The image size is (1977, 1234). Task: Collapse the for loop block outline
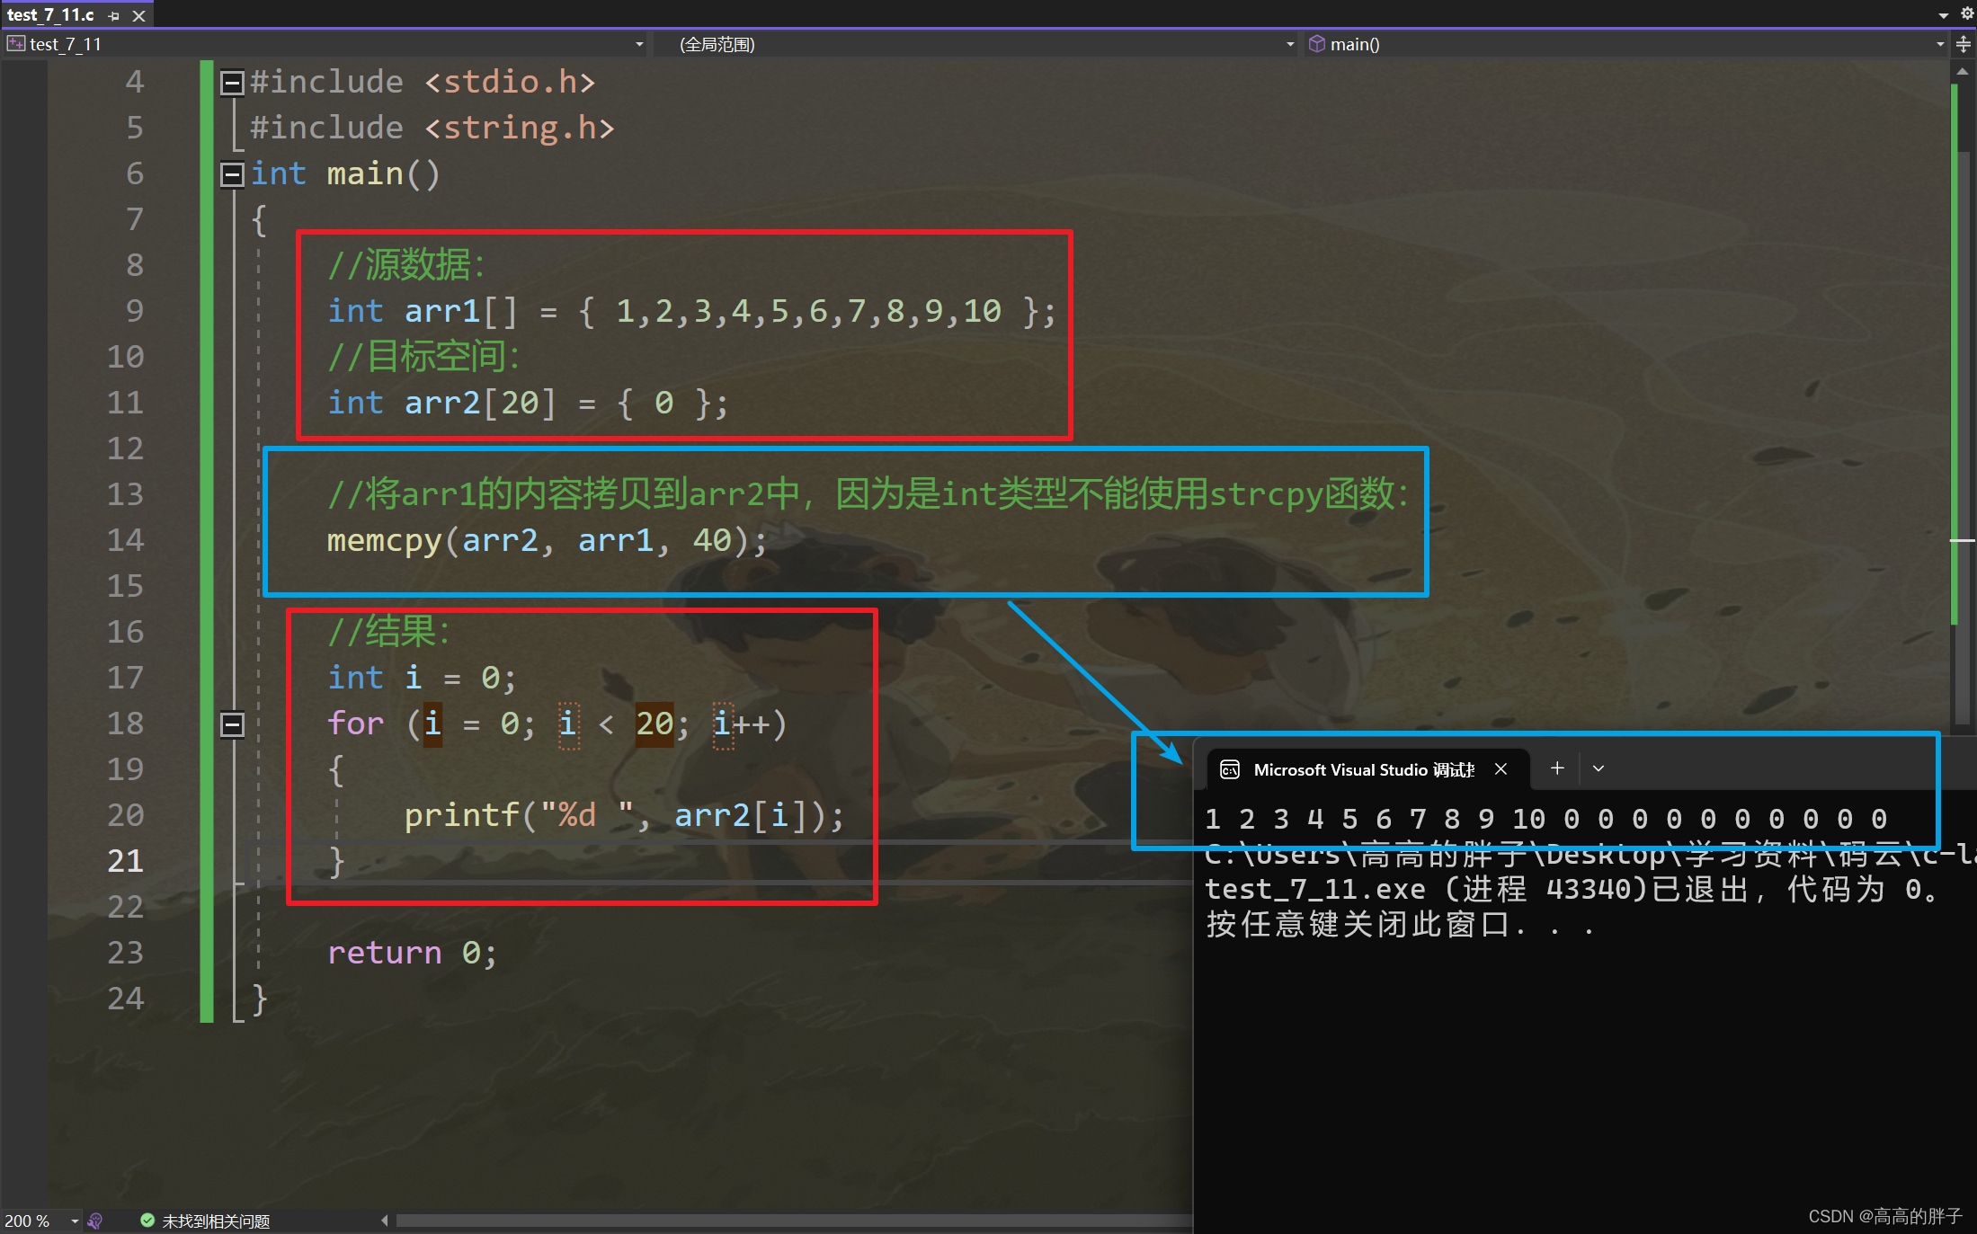[232, 724]
